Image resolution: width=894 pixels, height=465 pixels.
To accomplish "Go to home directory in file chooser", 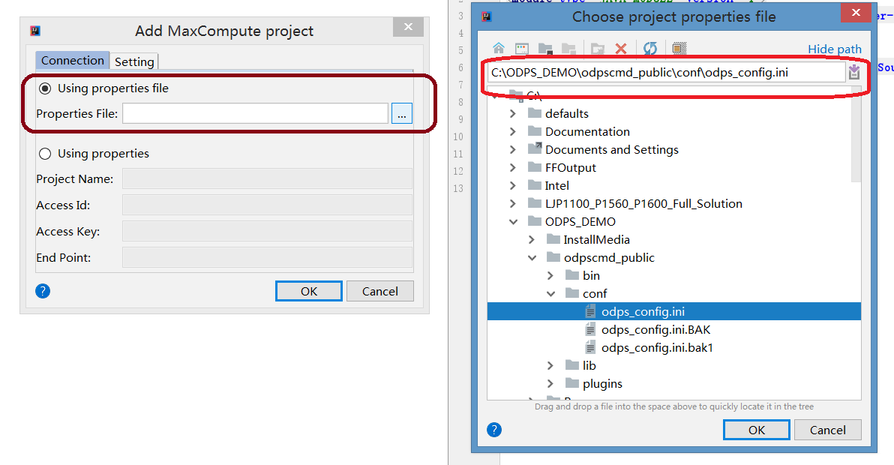I will tap(499, 49).
